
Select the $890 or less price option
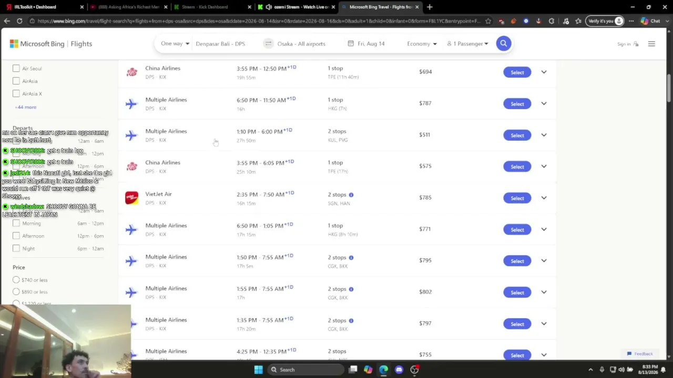click(16, 291)
